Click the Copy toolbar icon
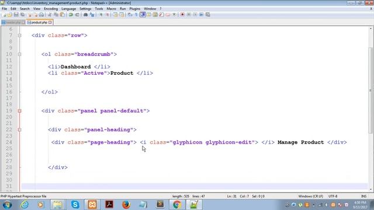This screenshot has height=210, width=374. click(56, 15)
